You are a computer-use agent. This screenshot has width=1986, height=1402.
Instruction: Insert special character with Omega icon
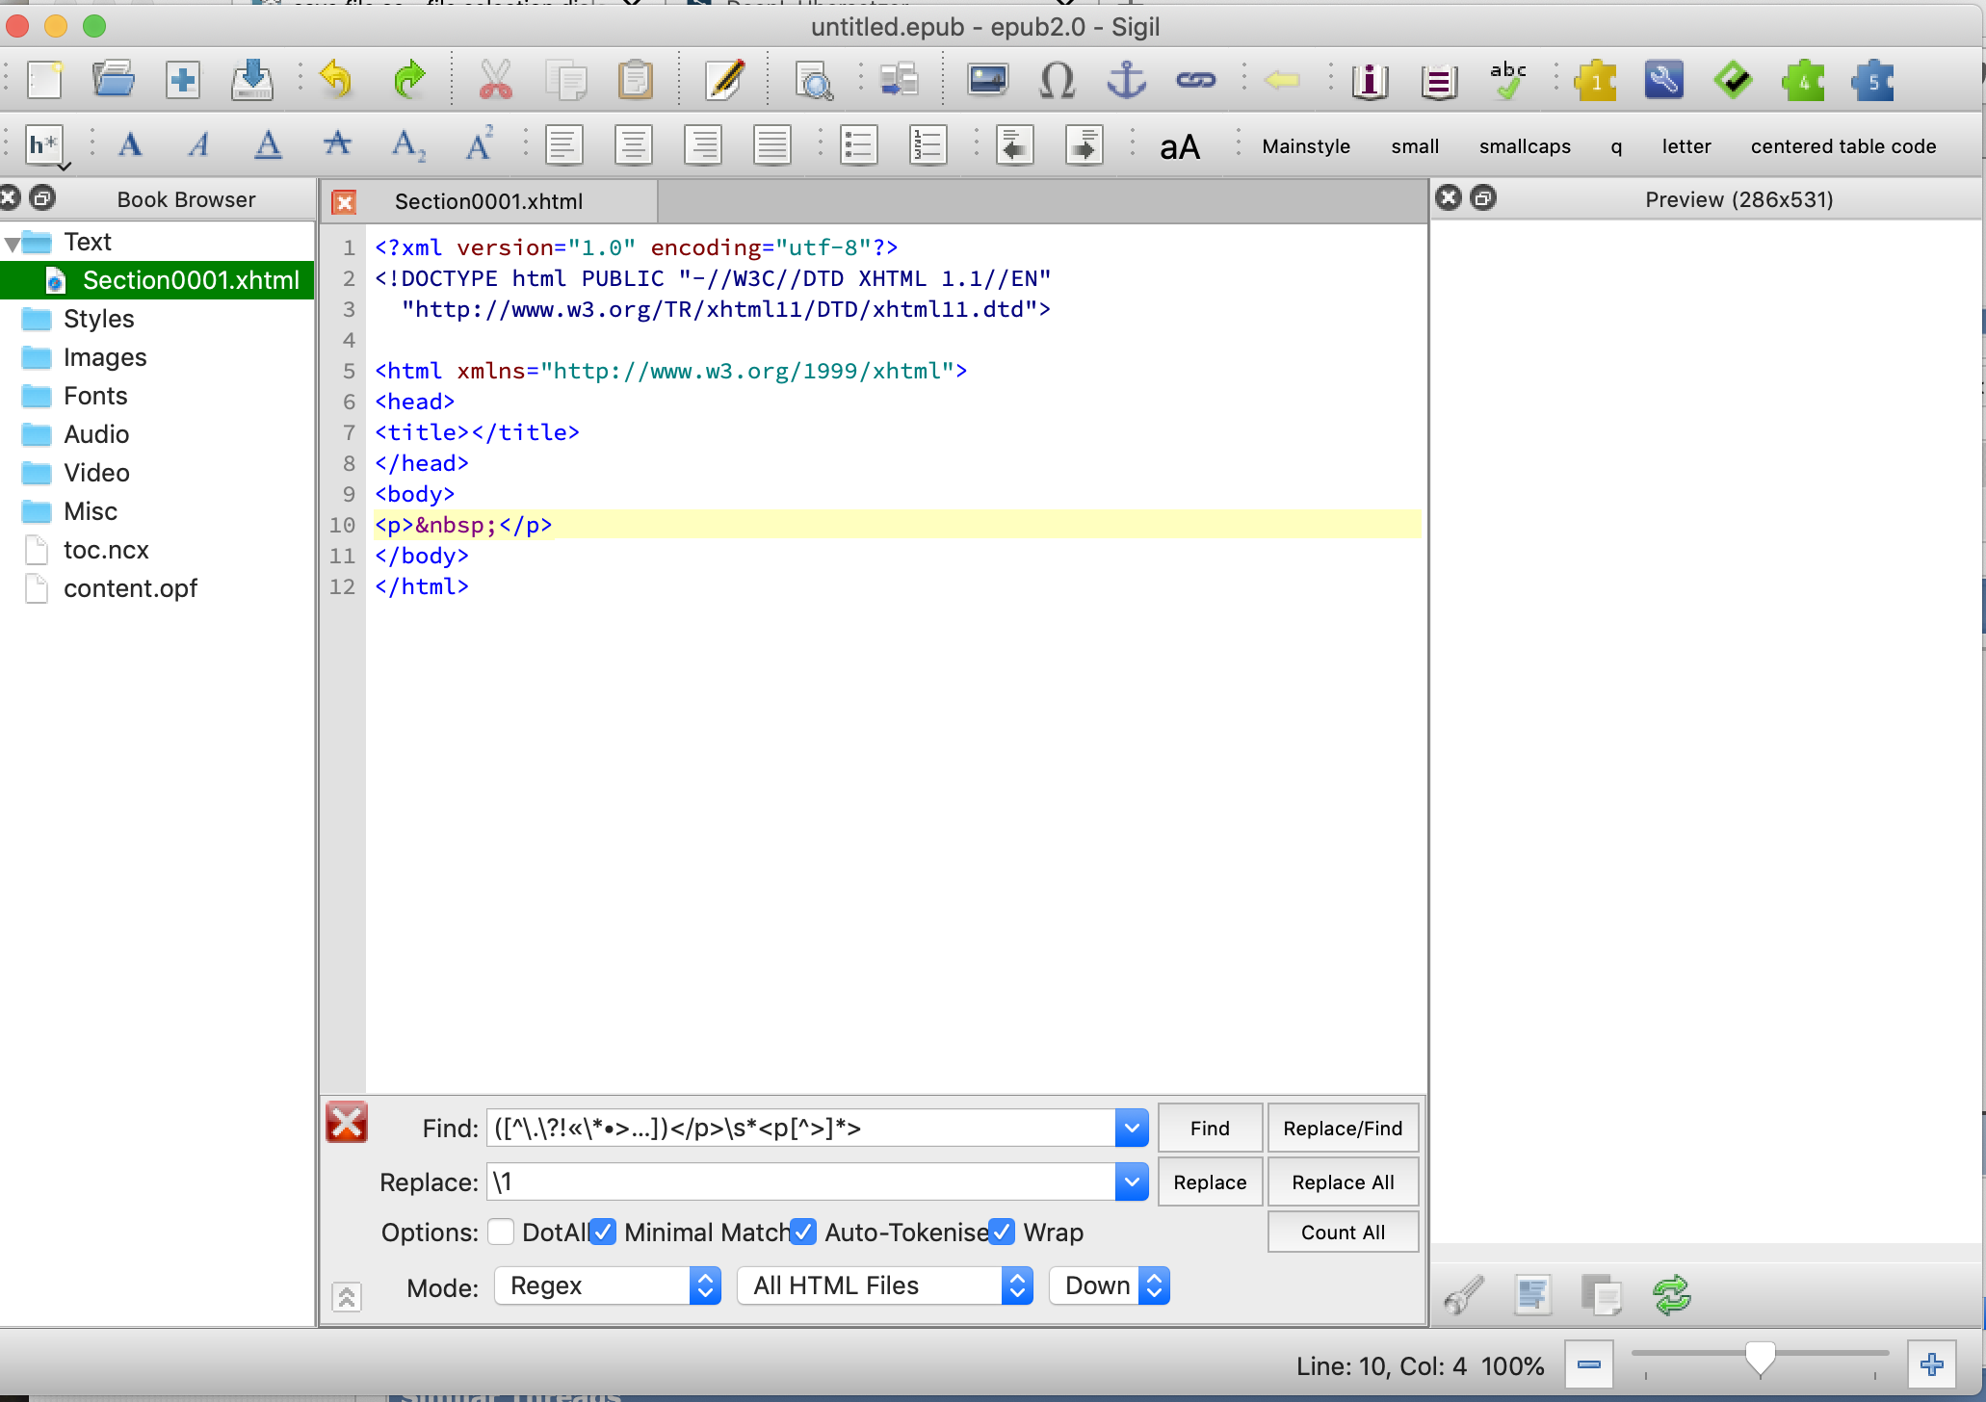pos(1057,80)
